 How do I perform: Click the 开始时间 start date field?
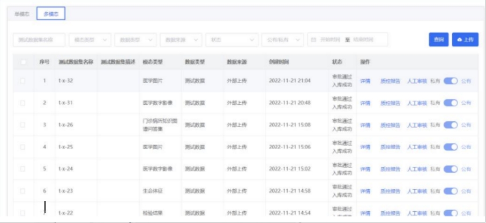point(331,40)
